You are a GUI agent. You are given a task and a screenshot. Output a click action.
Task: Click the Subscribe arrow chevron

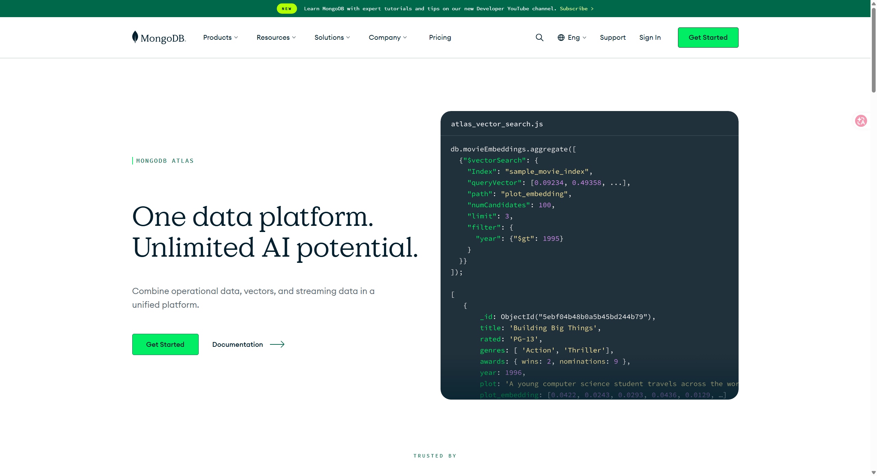click(592, 9)
